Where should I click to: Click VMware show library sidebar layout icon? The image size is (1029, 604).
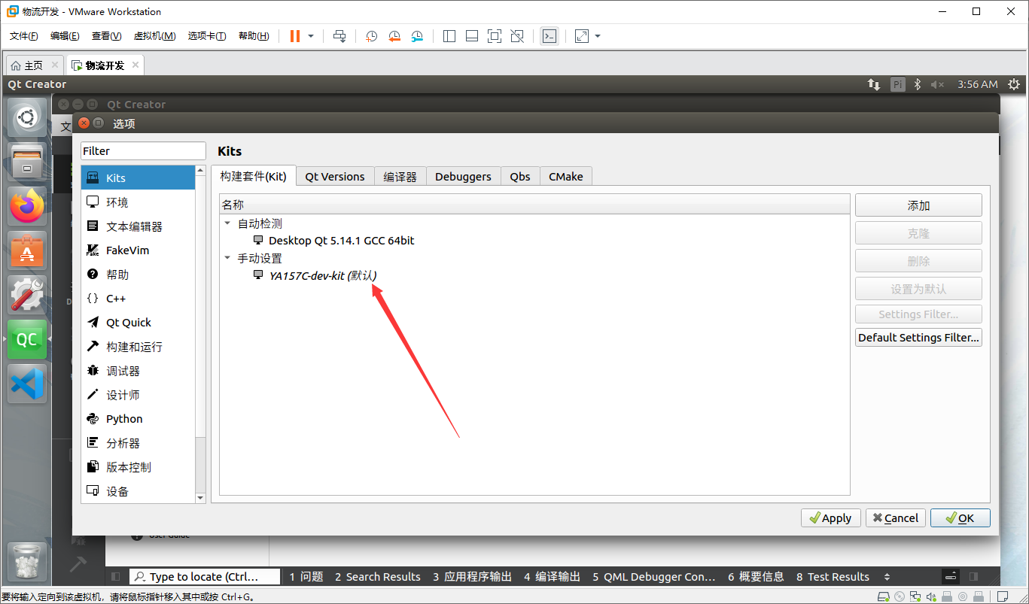449,36
